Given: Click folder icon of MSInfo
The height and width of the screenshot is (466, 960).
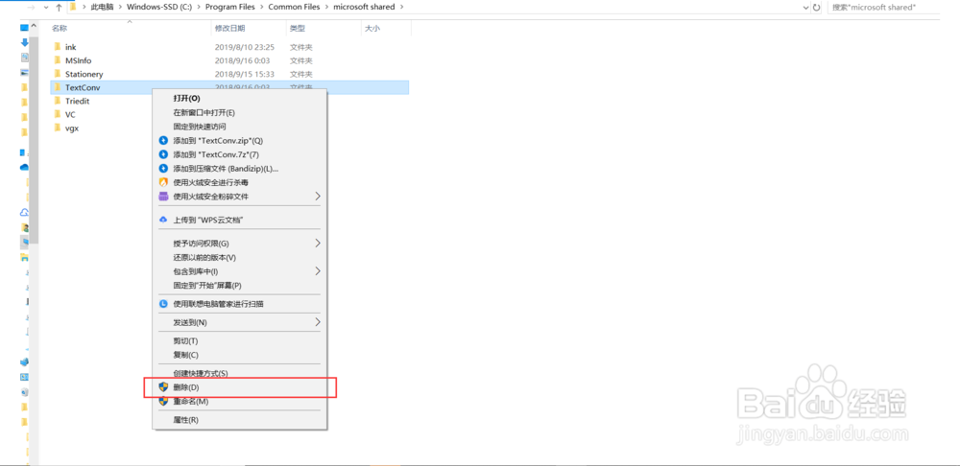Looking at the screenshot, I should click(57, 60).
